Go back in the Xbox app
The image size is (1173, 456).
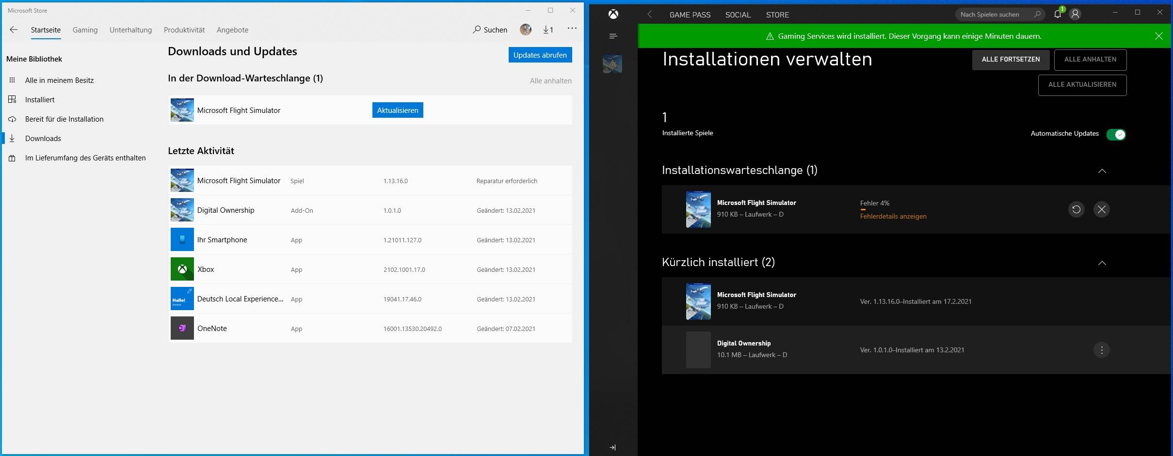point(650,15)
